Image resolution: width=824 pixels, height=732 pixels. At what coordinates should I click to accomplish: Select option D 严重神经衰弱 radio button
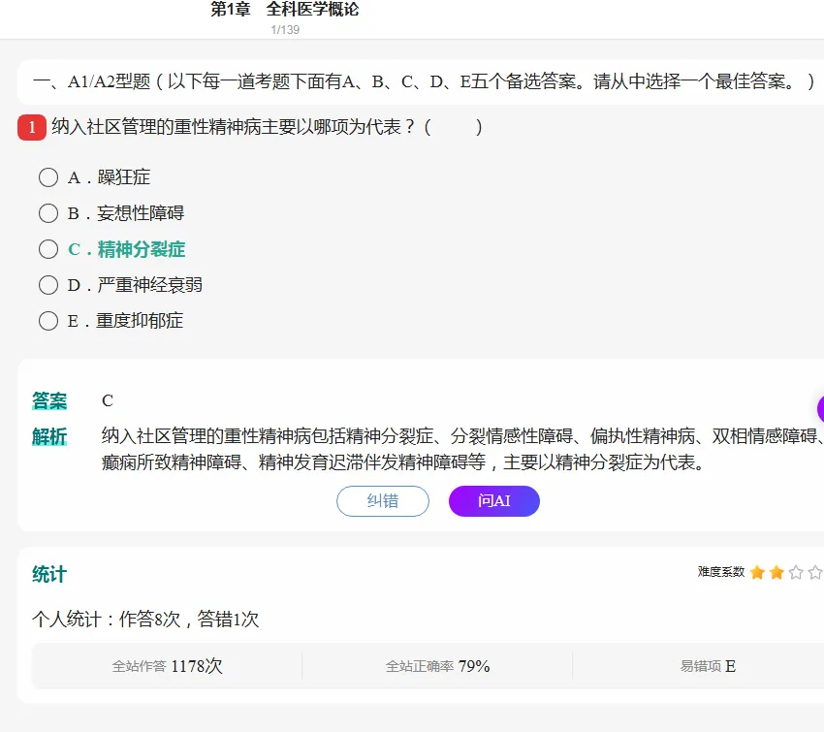(x=48, y=285)
